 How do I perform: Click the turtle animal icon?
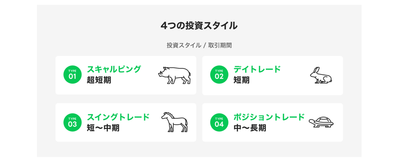click(x=321, y=122)
